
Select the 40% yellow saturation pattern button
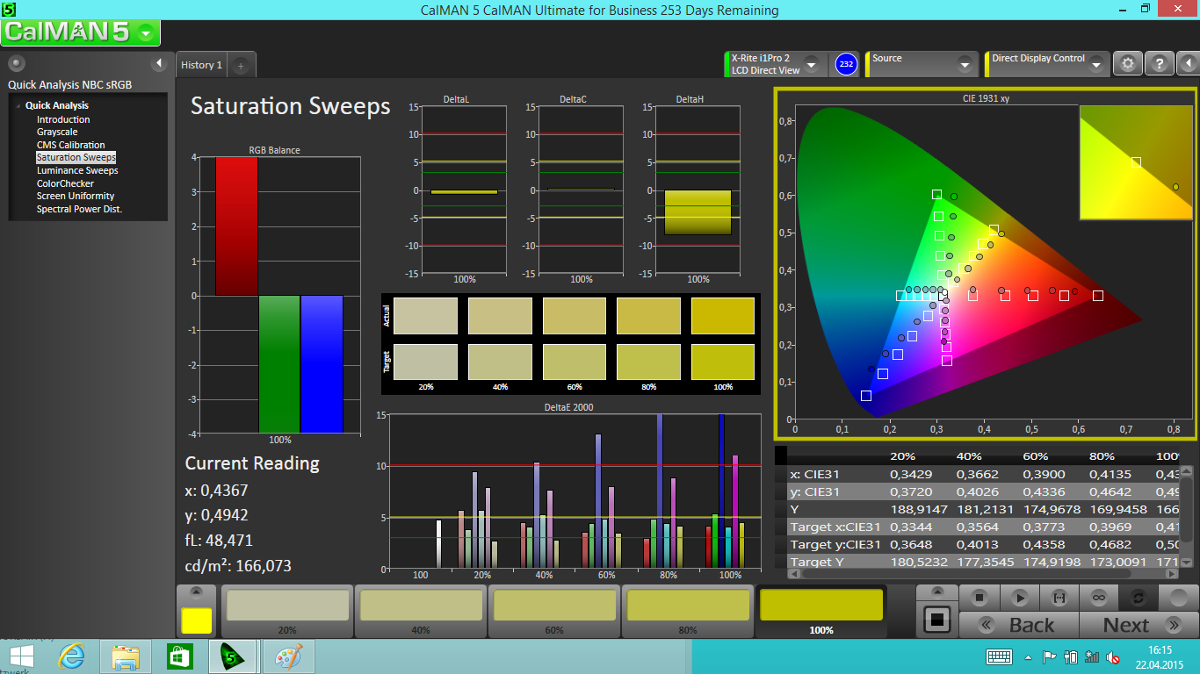coord(421,612)
